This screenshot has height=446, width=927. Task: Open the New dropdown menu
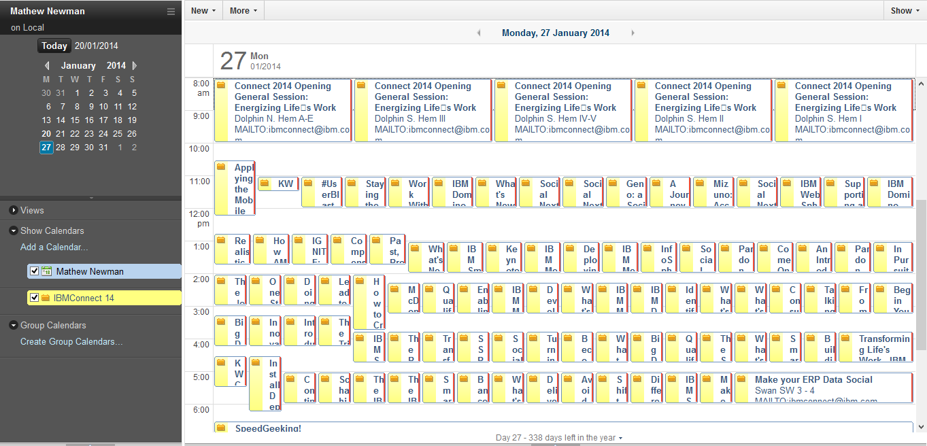(x=203, y=10)
